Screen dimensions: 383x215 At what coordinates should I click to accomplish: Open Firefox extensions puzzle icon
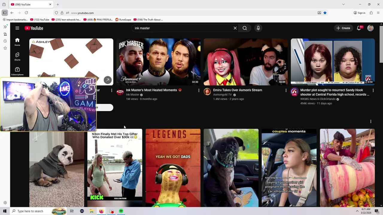click(x=371, y=13)
